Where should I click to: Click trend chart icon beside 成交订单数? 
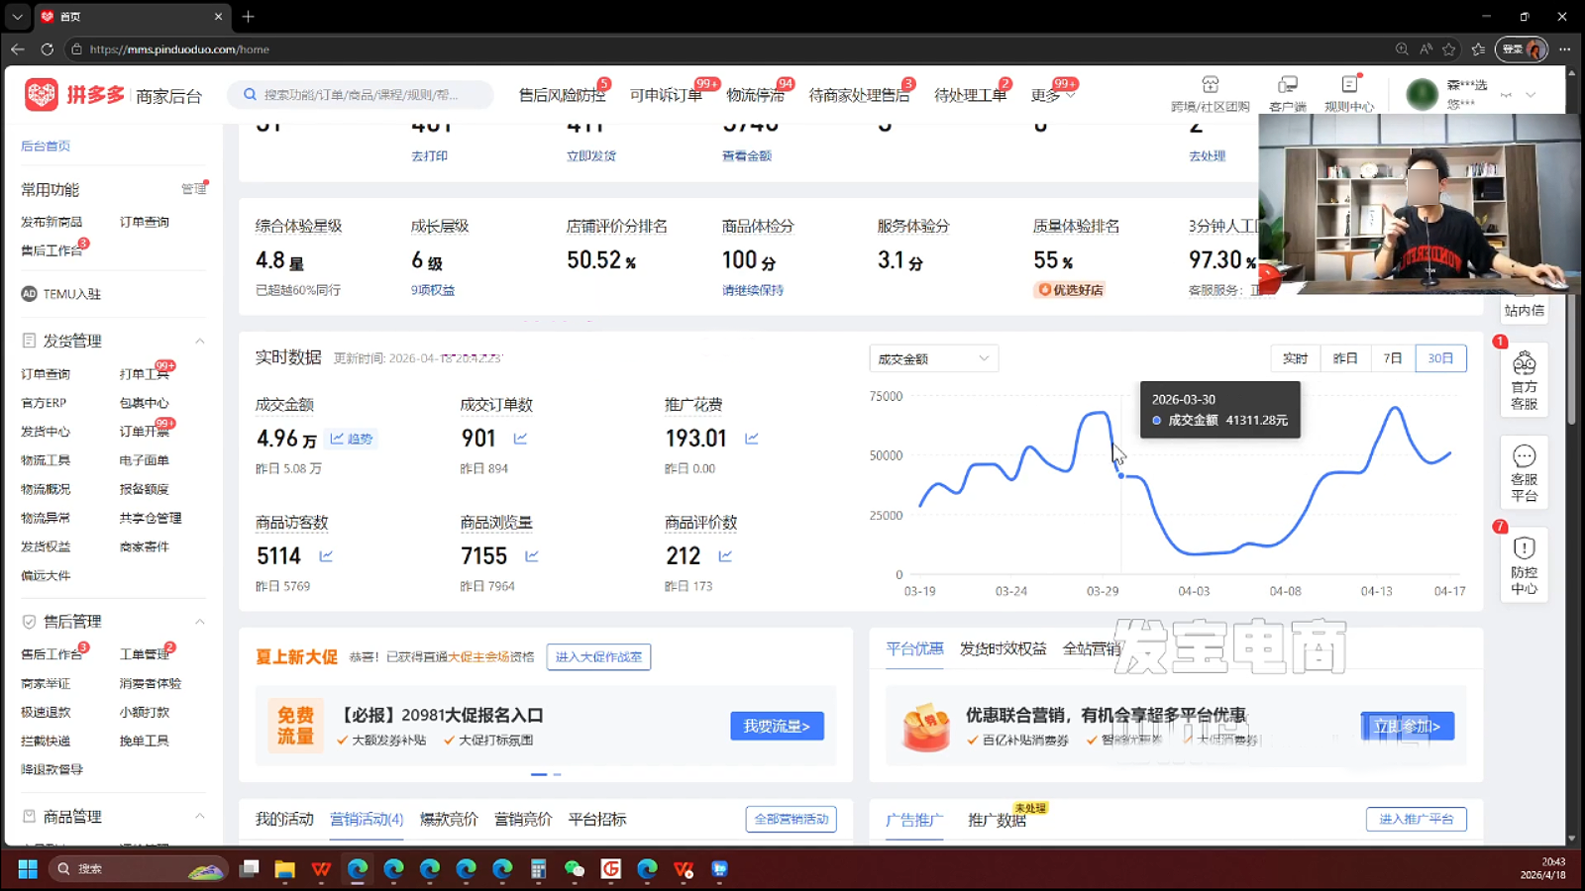click(x=520, y=439)
